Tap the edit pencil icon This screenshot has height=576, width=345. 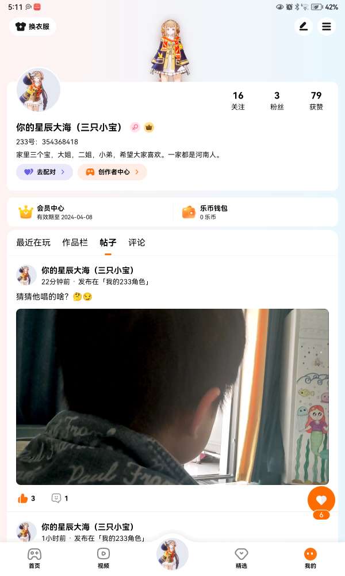click(x=304, y=26)
